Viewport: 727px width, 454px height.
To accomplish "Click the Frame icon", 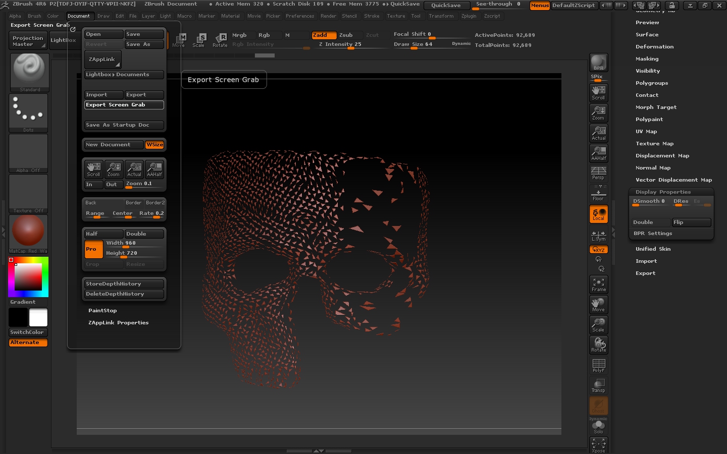I will (x=598, y=285).
